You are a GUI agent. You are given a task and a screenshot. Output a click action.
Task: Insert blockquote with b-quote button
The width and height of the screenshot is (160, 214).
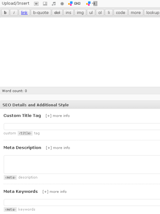[x=41, y=12]
